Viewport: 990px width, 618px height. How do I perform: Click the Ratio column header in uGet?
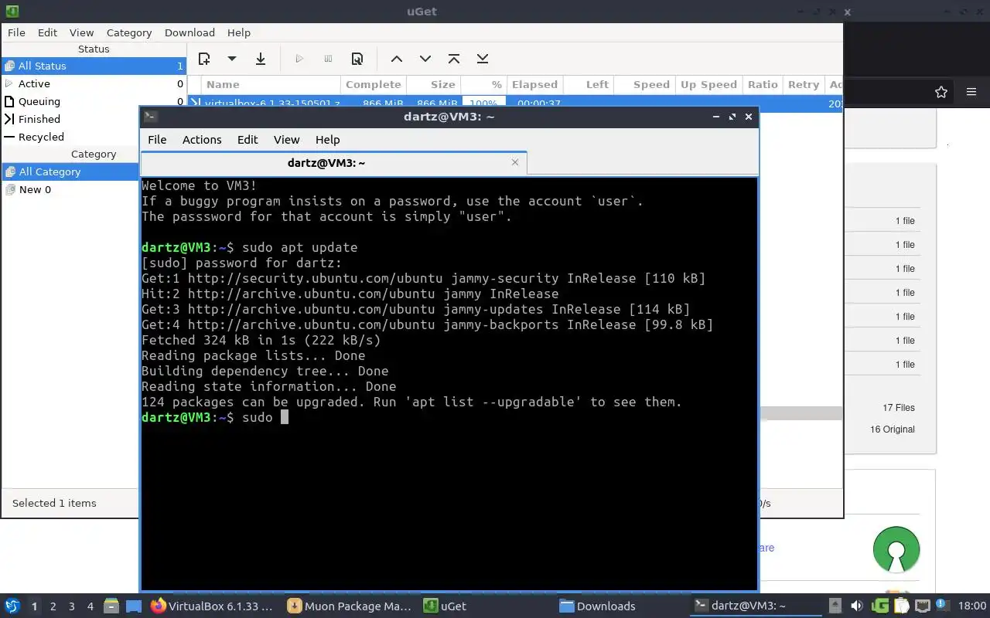(762, 84)
